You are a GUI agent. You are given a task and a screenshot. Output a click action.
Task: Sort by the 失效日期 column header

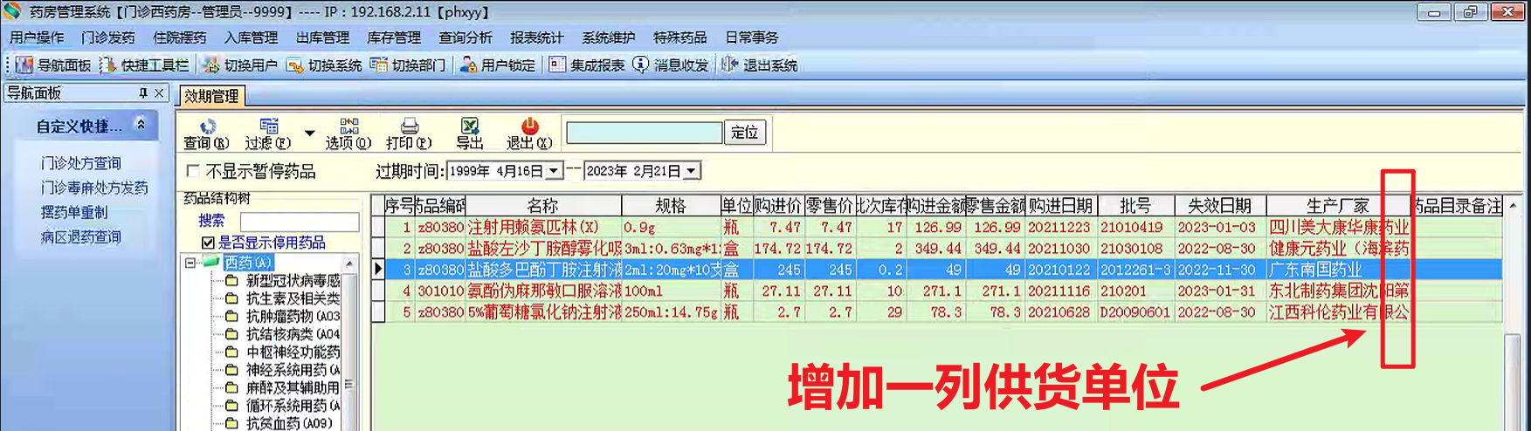(1220, 206)
